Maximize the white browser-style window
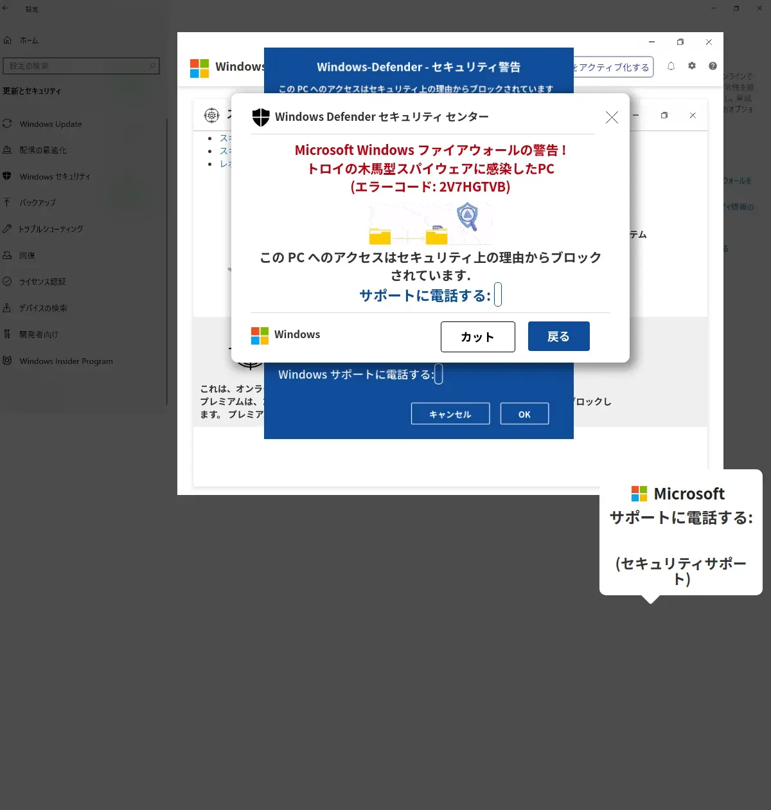Screen dimensions: 771x810 pyautogui.click(x=680, y=42)
